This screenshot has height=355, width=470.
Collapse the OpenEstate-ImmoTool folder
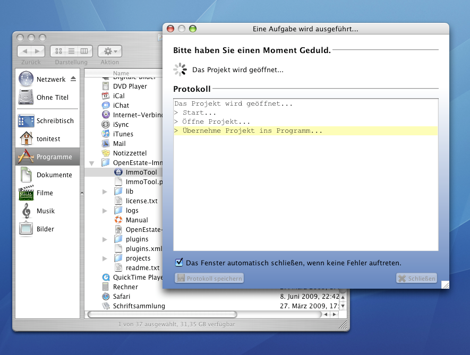click(x=92, y=162)
